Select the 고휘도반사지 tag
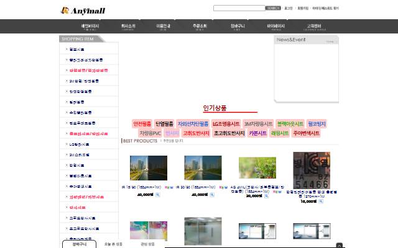Viewport: 398px width, 248px height. (x=197, y=133)
